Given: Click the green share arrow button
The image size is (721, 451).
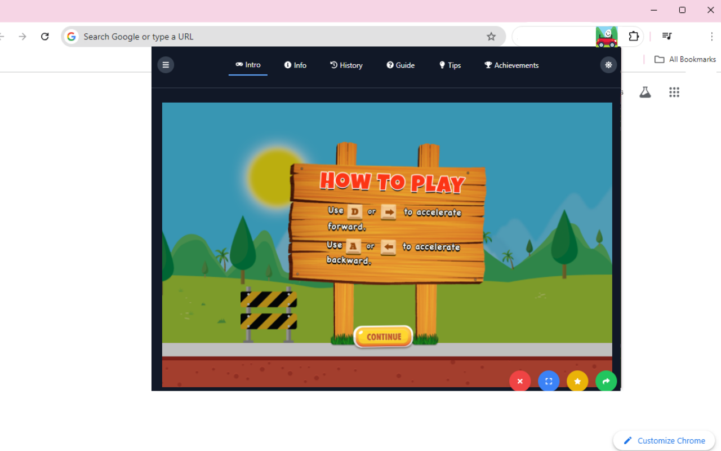Looking at the screenshot, I should coord(606,382).
